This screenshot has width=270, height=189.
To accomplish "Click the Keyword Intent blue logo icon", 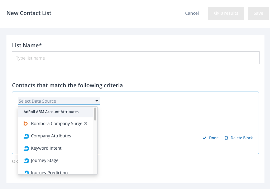I will (x=26, y=148).
